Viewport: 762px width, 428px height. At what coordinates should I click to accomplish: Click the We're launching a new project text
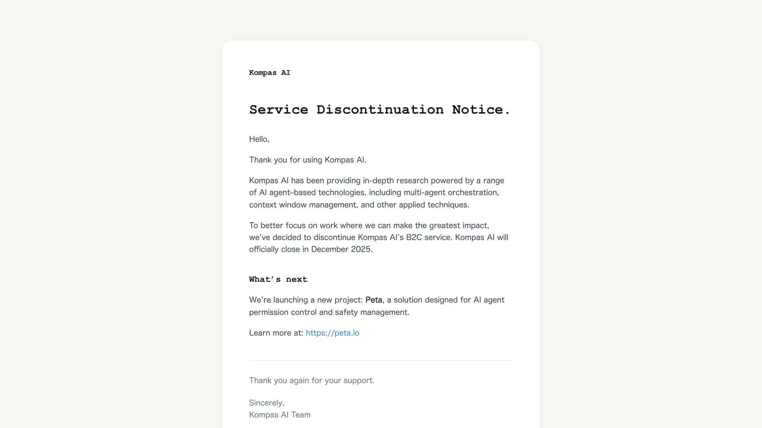(306, 300)
